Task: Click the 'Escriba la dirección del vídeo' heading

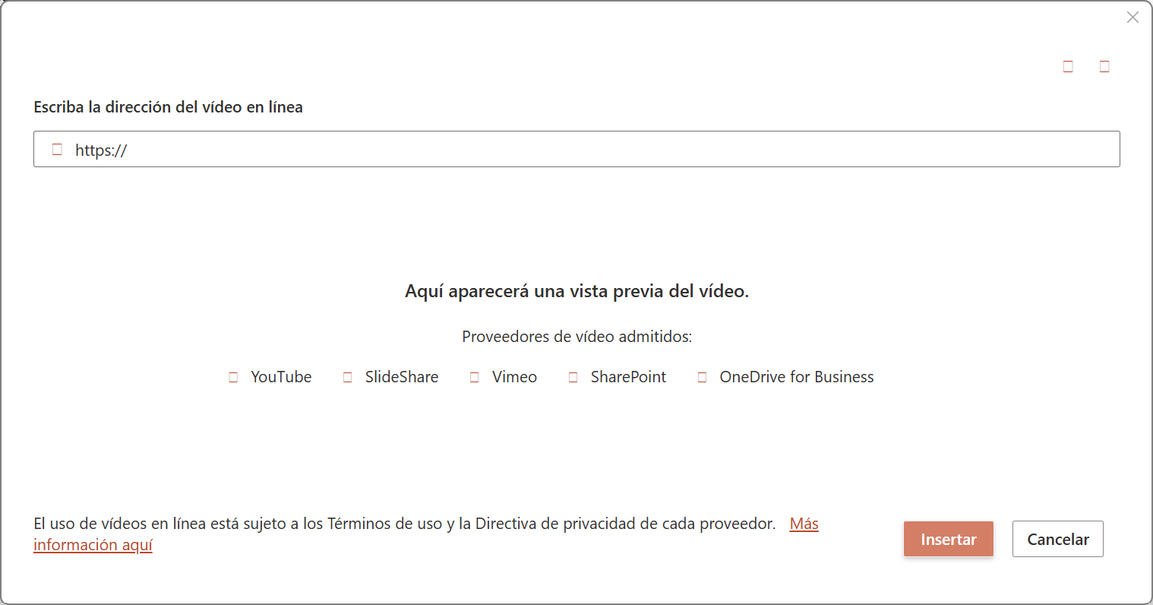Action: tap(168, 107)
